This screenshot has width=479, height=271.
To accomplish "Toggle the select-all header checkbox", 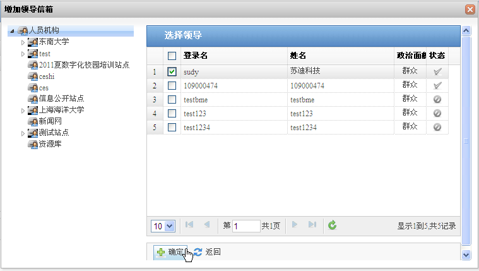I will coord(172,56).
